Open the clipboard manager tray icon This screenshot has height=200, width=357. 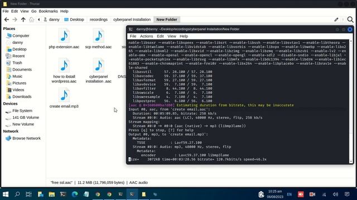tap(261, 194)
